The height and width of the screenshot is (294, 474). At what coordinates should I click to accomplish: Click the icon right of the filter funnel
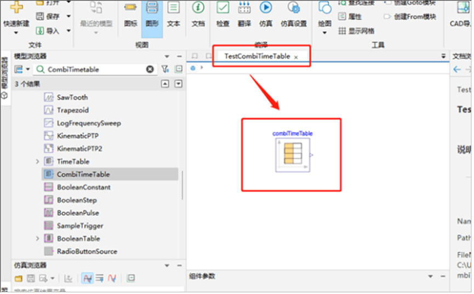(x=179, y=69)
